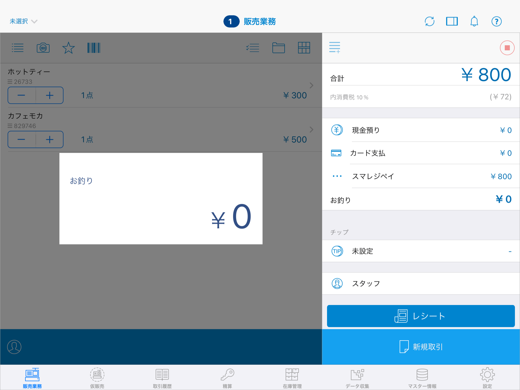Open the 取引履歴 tab

(162, 378)
